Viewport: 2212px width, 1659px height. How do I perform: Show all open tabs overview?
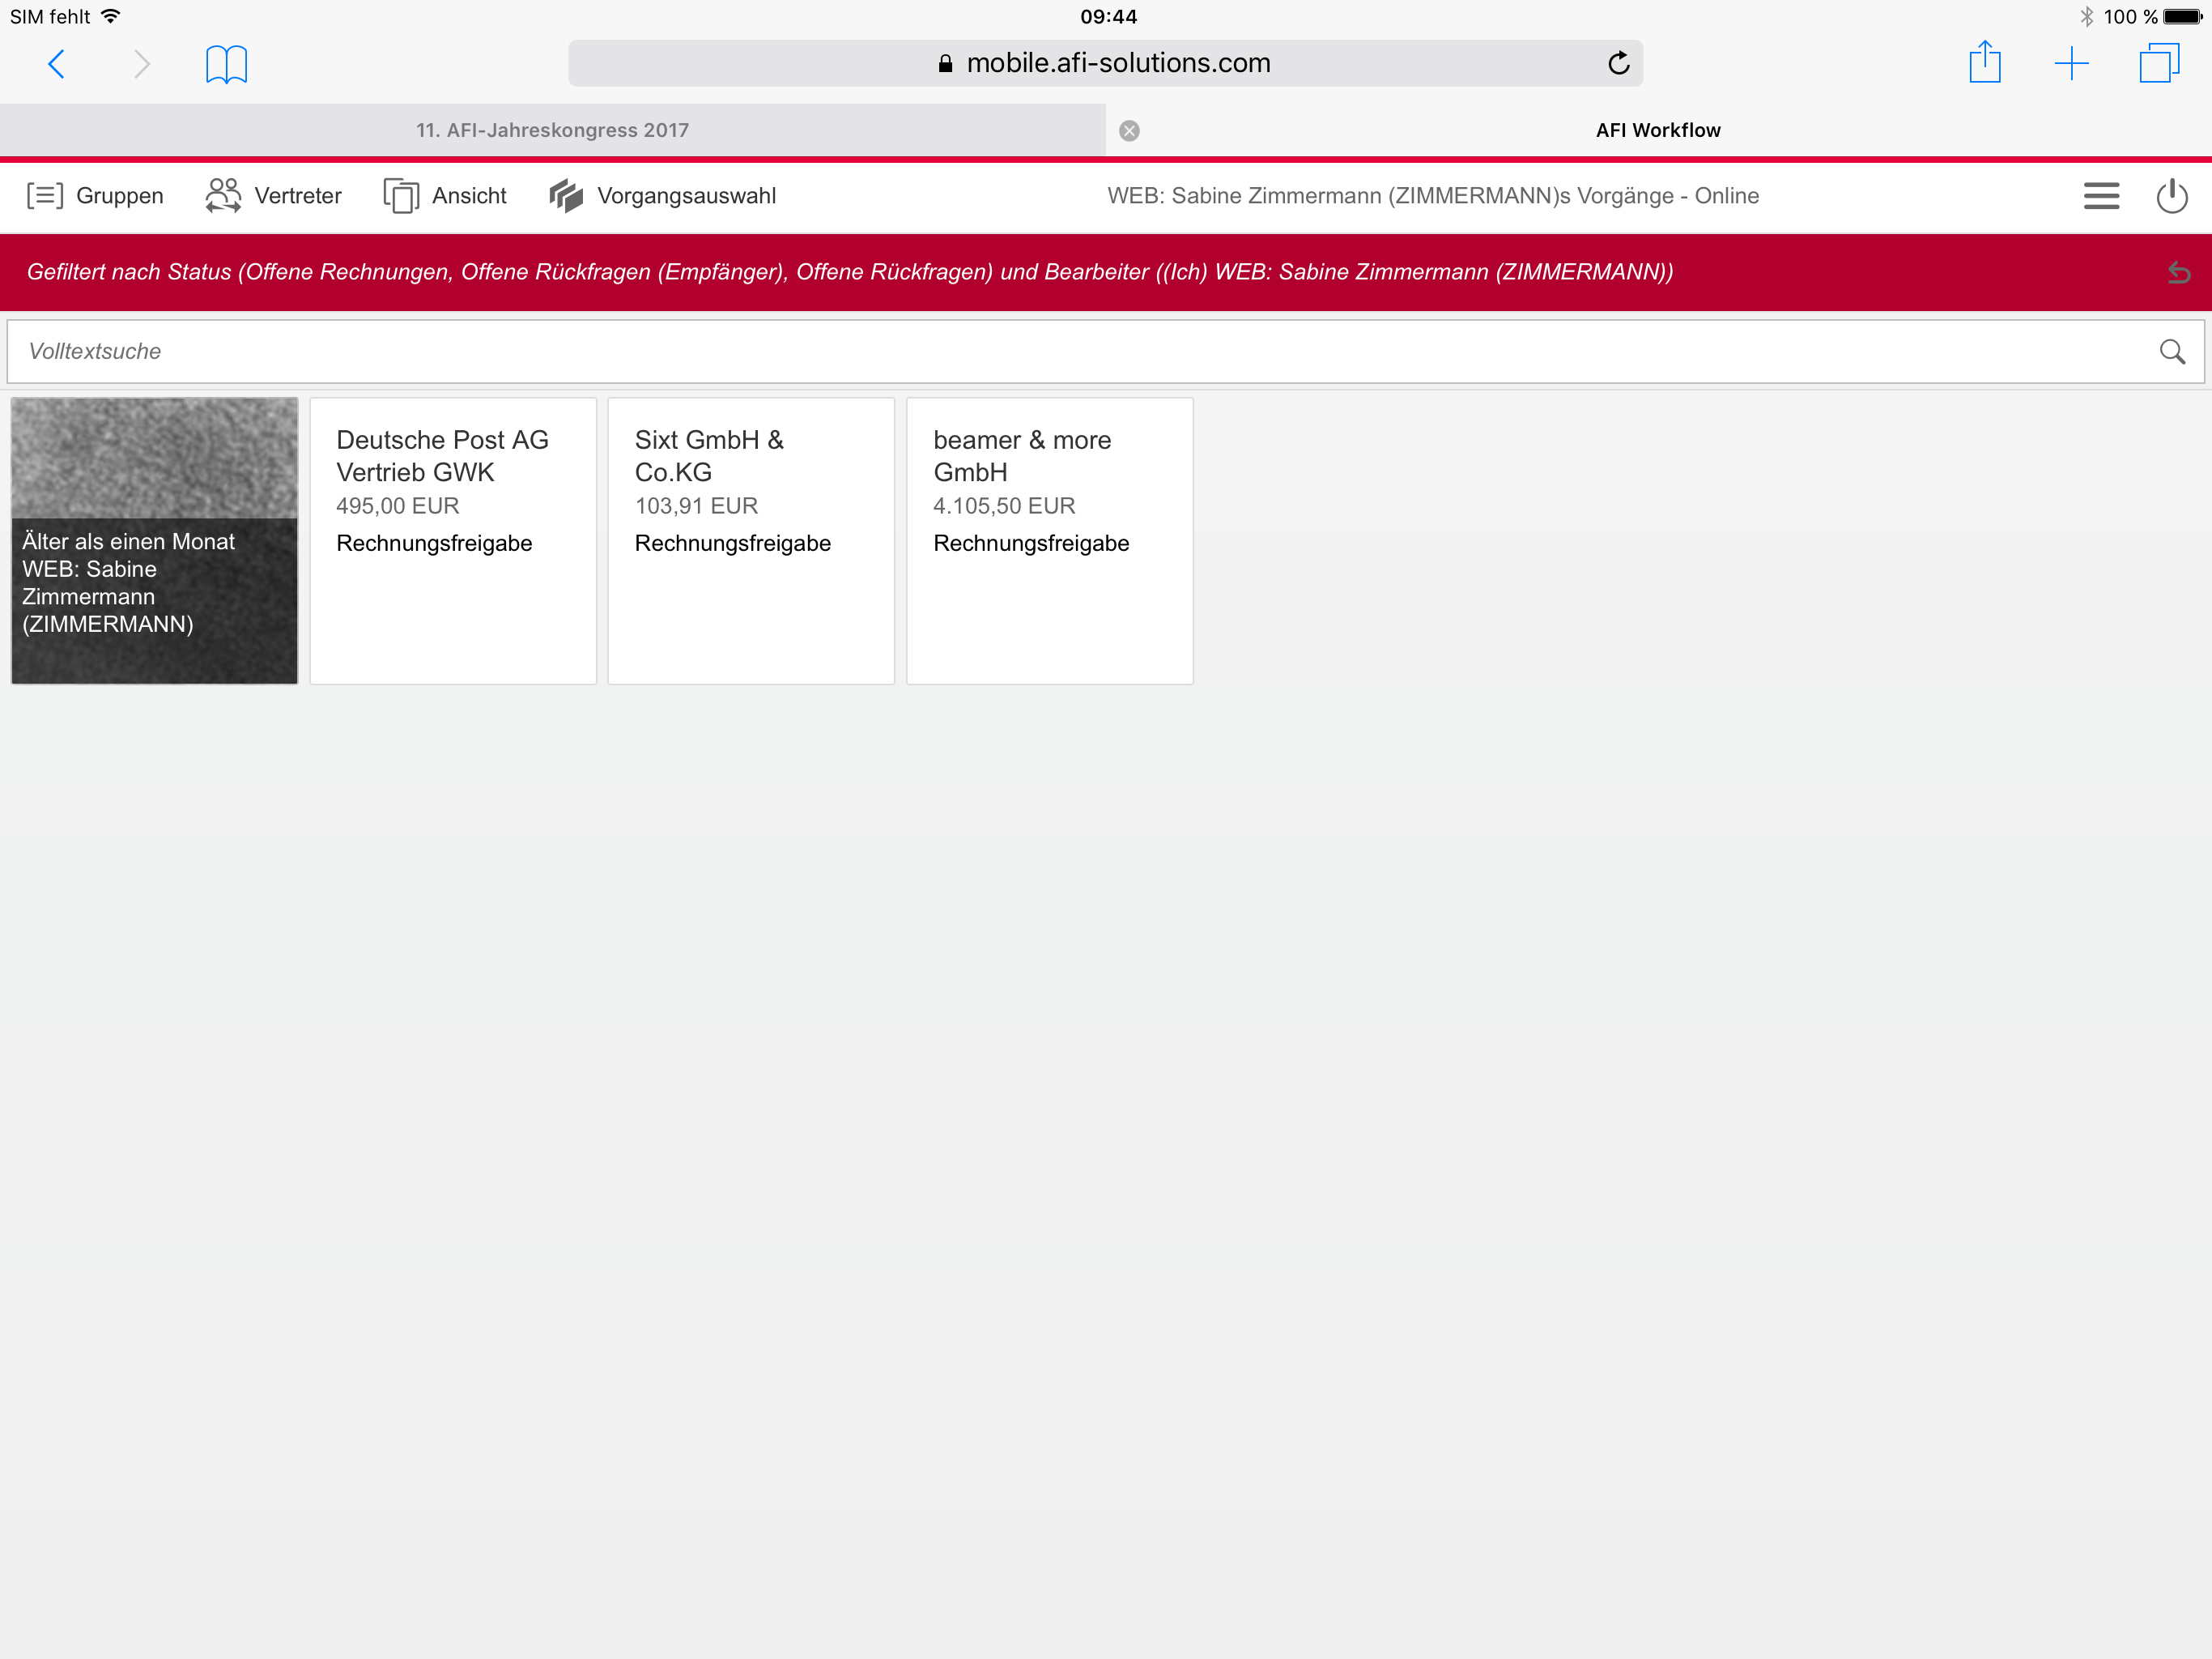tap(2158, 64)
